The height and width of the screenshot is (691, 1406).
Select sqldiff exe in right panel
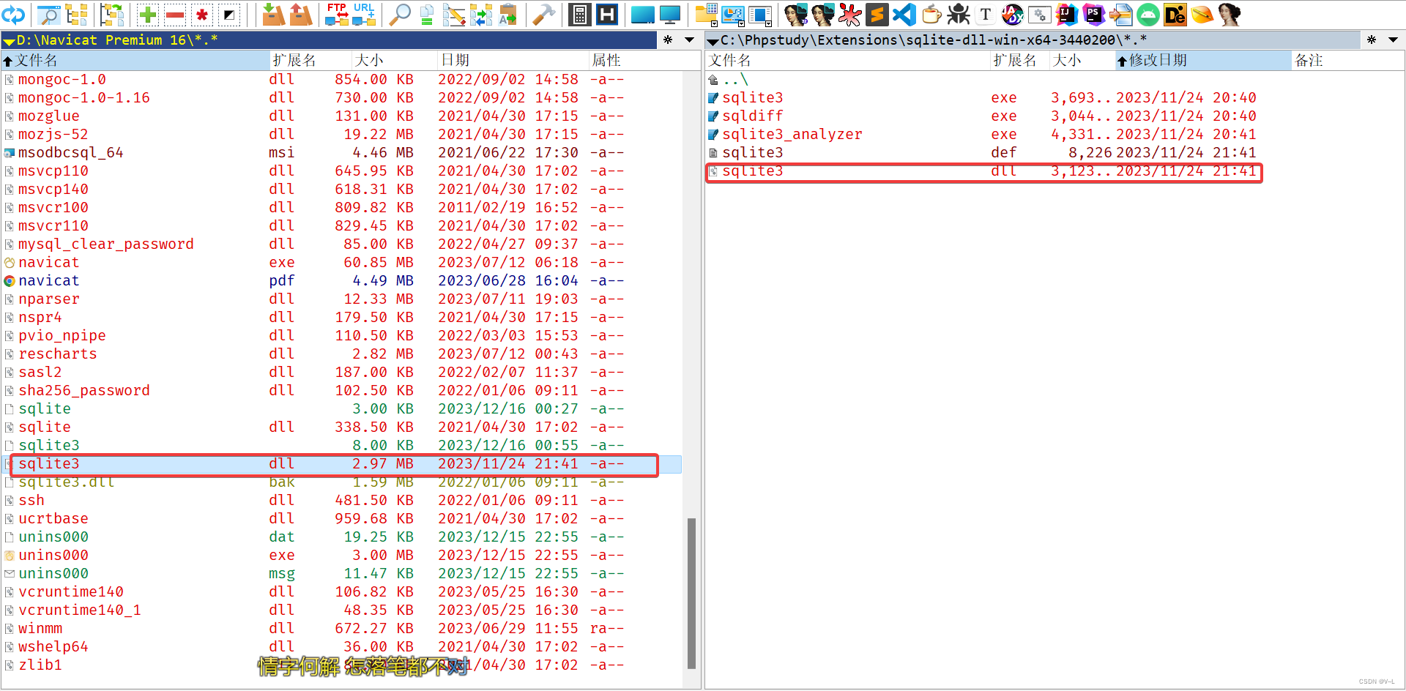[x=982, y=116]
